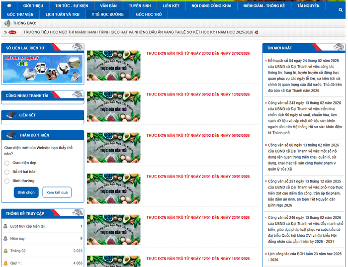
Task: Click user icon next to Quý 1
Action: 5,263
